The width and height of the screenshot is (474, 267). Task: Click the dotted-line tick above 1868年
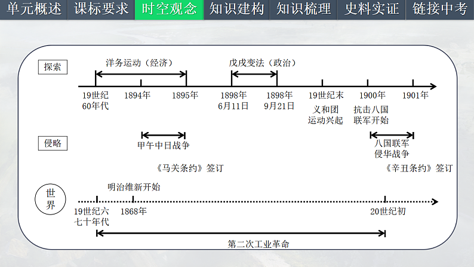pyautogui.click(x=133, y=199)
